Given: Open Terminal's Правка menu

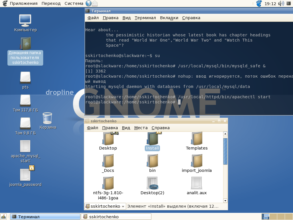Looking at the screenshot, I should 110,18.
